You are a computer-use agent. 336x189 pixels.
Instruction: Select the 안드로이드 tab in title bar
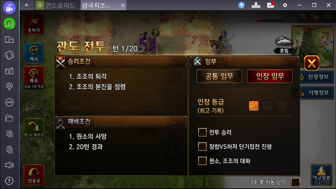56,5
